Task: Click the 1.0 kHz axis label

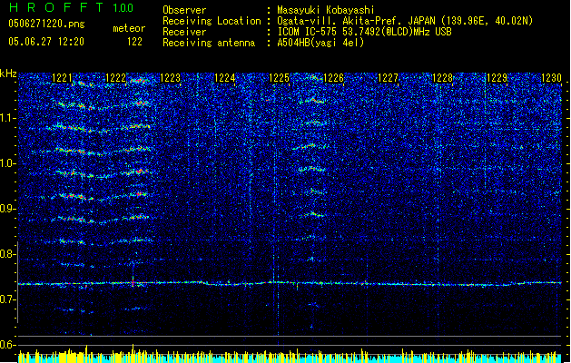Action: pos(7,163)
